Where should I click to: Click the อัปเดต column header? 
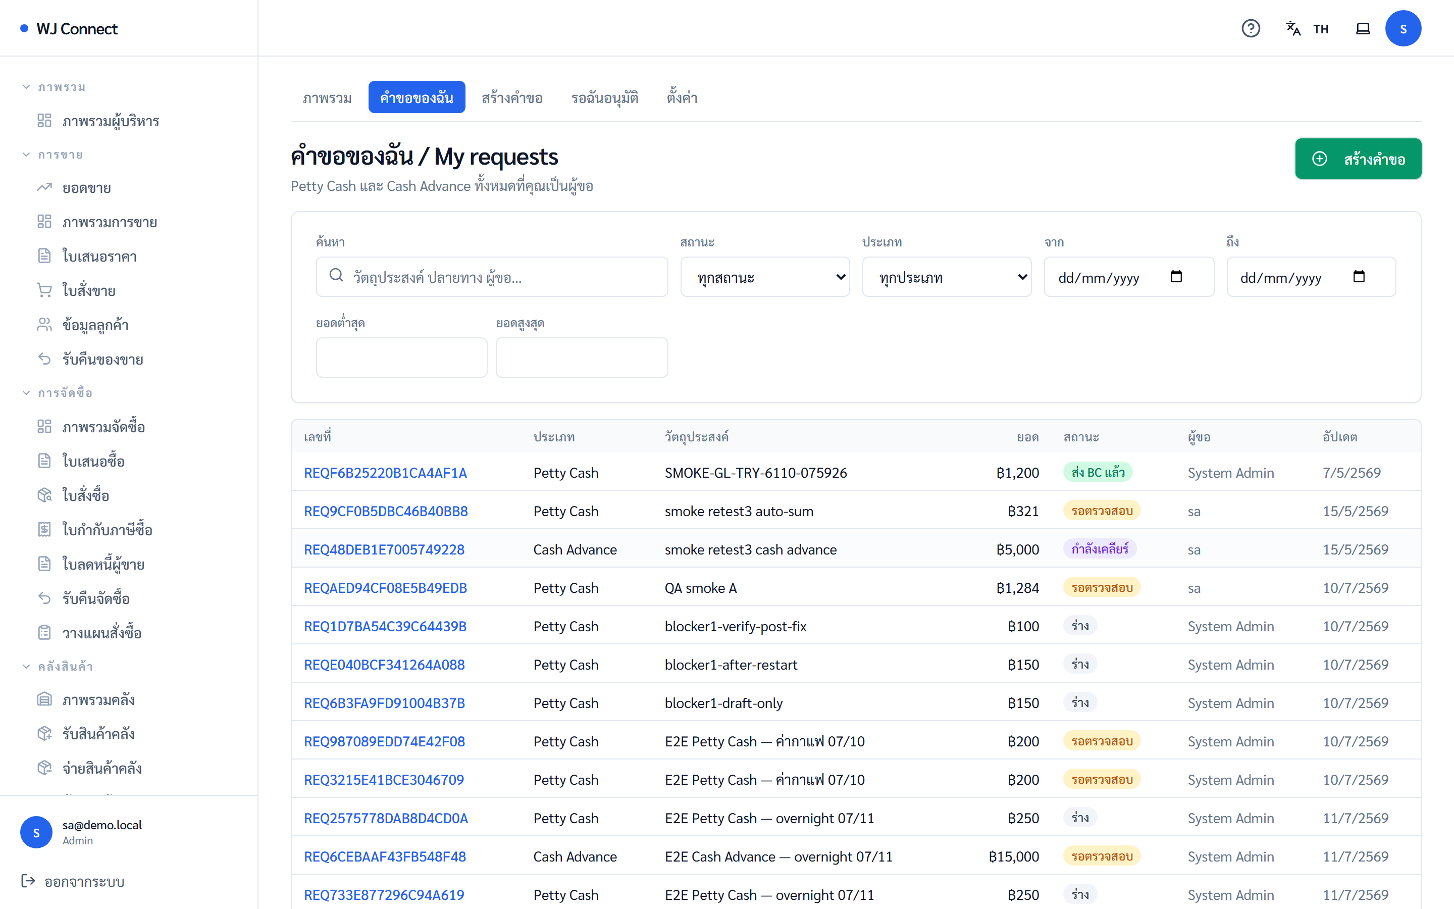[x=1339, y=437]
